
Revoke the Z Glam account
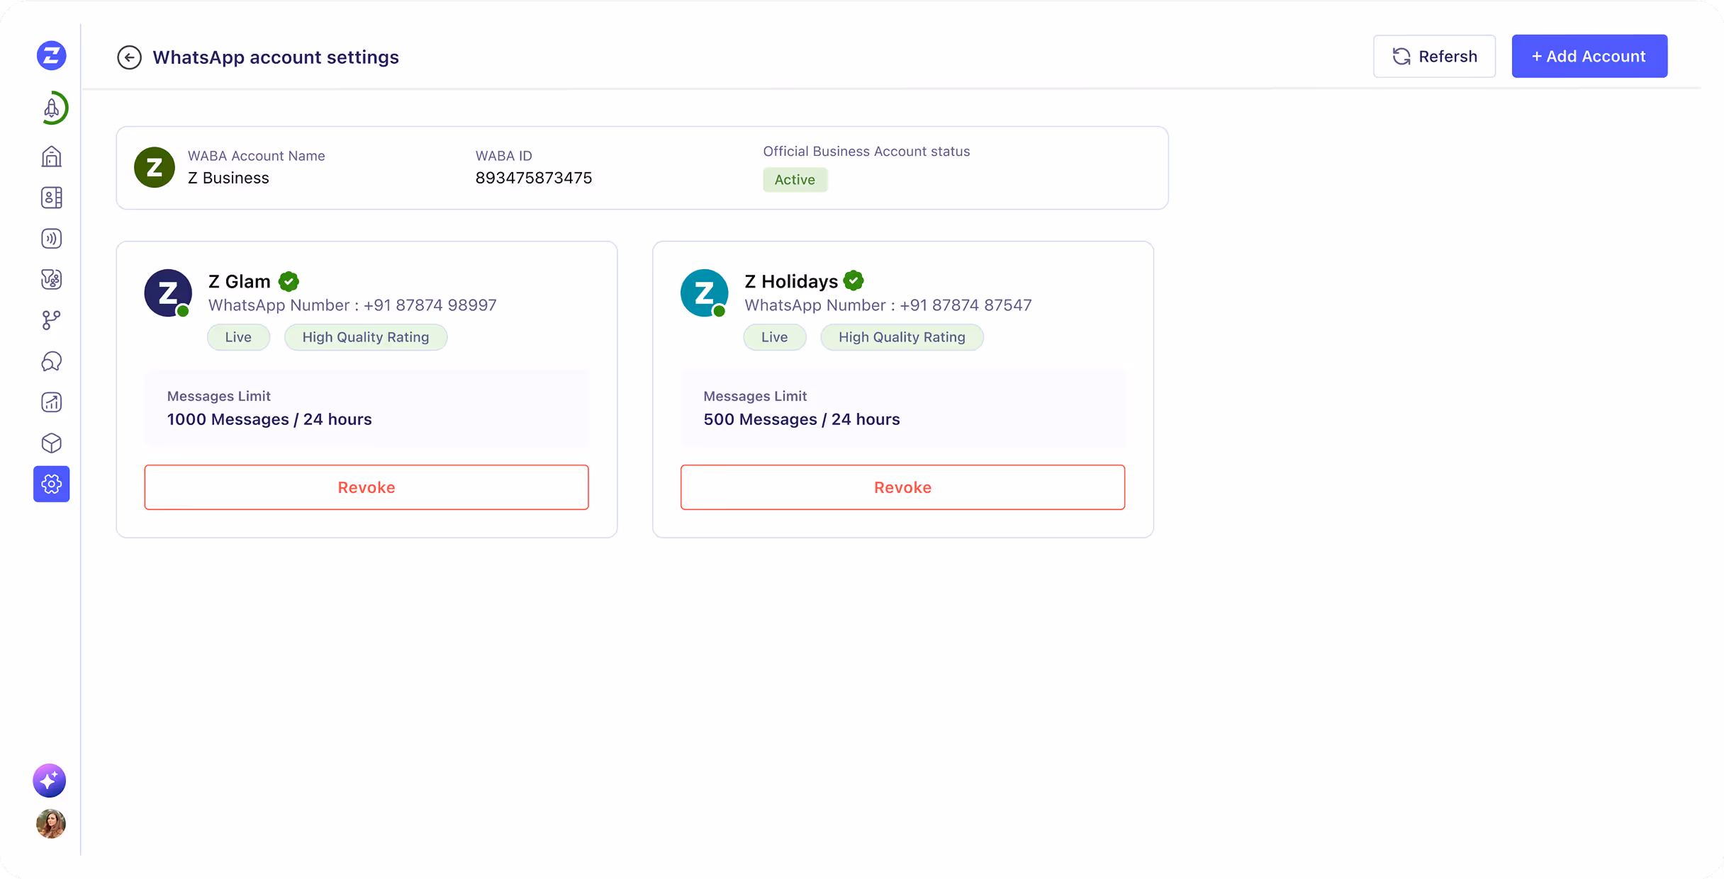366,487
